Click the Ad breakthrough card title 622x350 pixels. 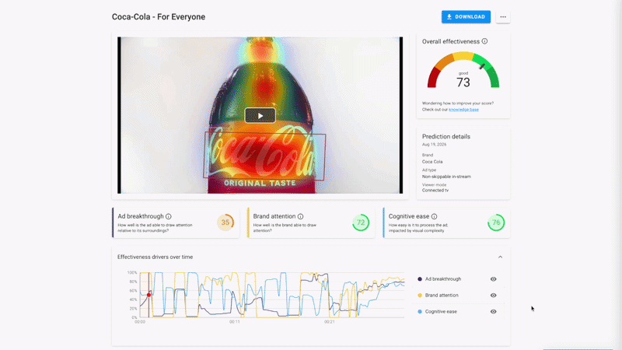141,216
